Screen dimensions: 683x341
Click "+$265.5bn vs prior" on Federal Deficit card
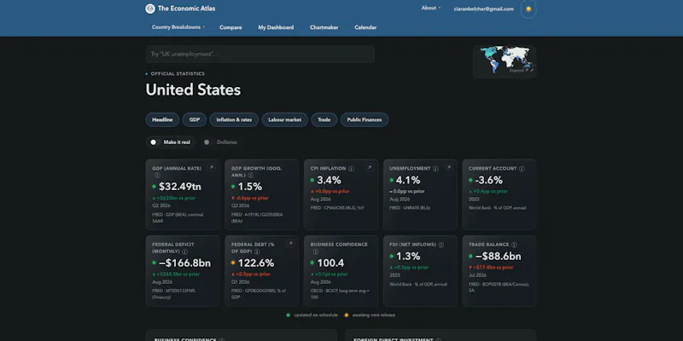pyautogui.click(x=176, y=275)
